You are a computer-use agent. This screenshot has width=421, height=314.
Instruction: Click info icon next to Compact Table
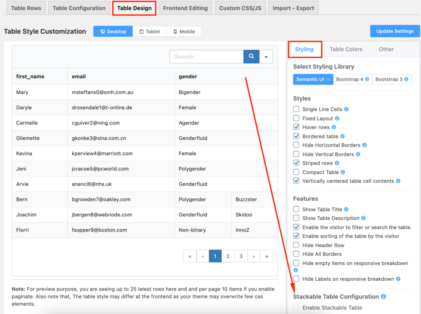(x=343, y=172)
